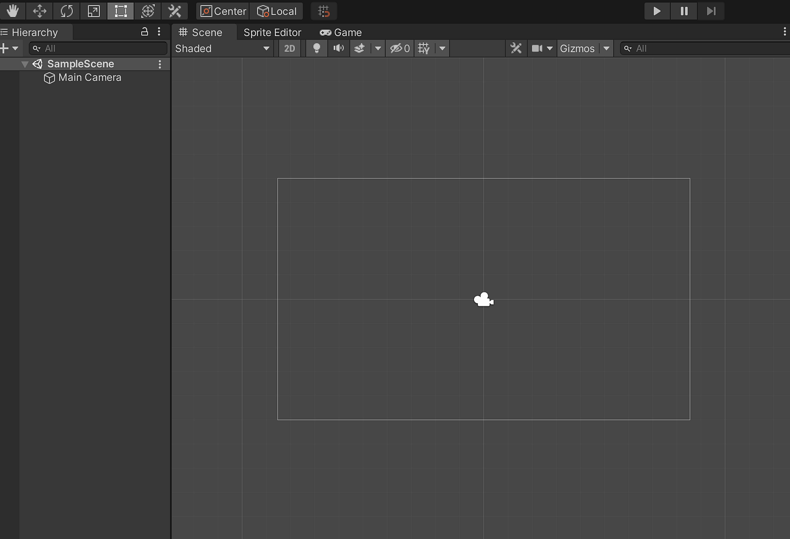This screenshot has width=790, height=539.
Task: Select the Move tool
Action: click(x=39, y=11)
